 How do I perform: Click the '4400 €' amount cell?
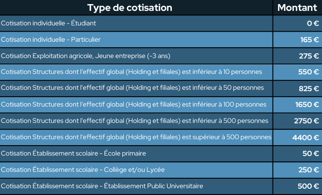point(306,137)
